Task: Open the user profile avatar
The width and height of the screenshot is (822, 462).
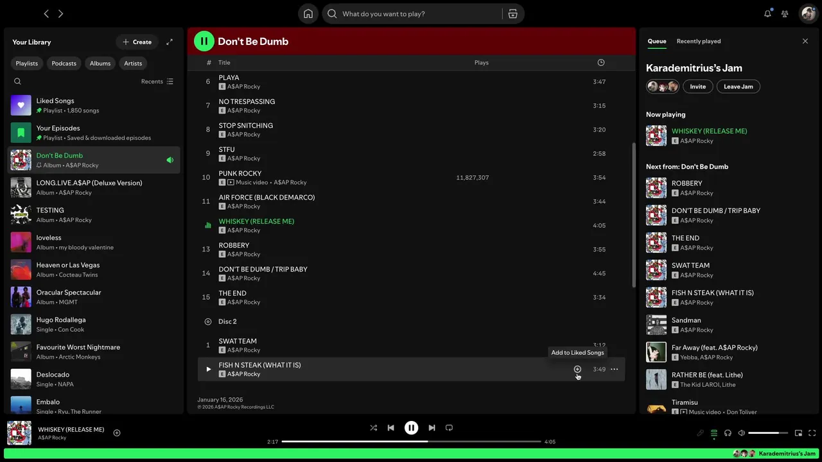Action: [808, 13]
